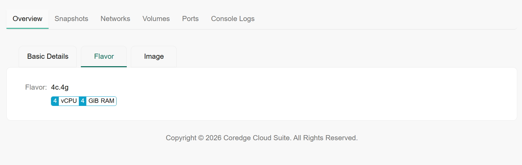Screen dimensions: 522x165
Task: Switch to the Image sub-tab
Action: 154,56
